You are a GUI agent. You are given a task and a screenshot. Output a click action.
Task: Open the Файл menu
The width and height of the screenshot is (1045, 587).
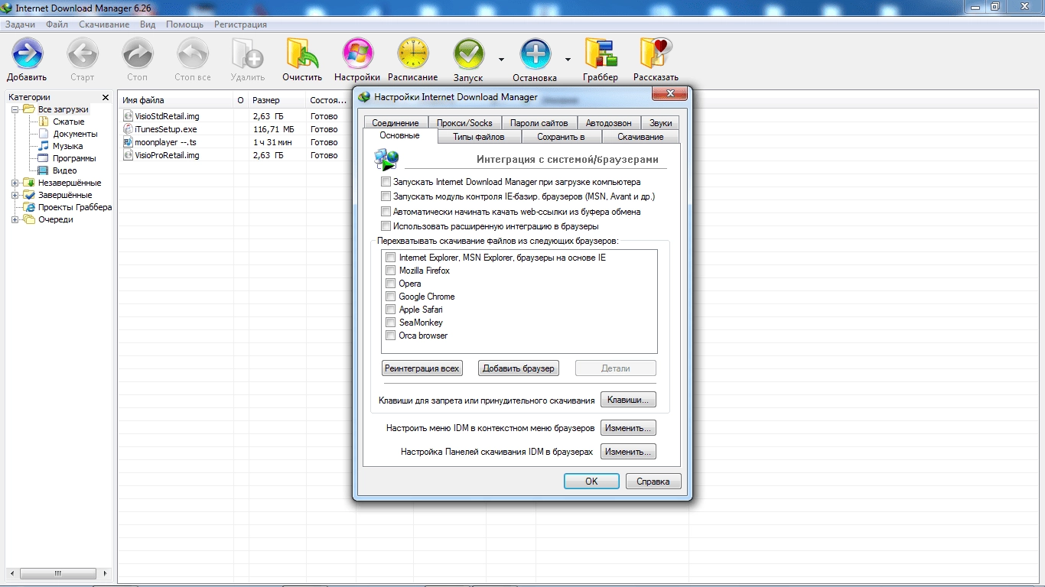[57, 24]
